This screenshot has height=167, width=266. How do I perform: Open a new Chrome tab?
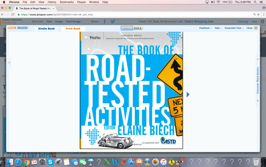coord(60,9)
